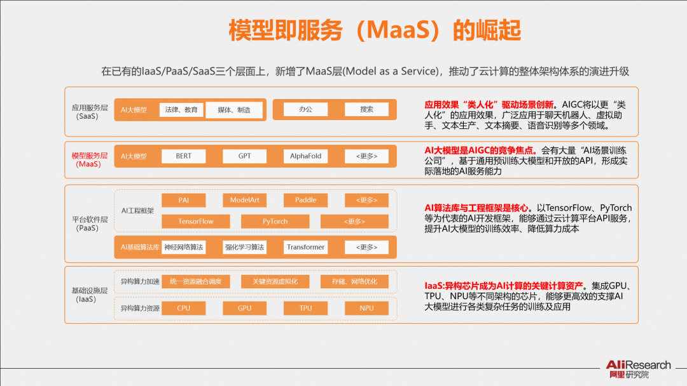Select the orange CPU box
Viewport: 687px width, 386px height.
184,308
